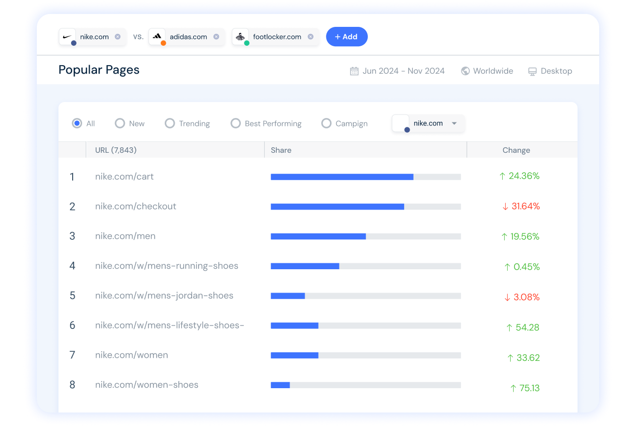637x426 pixels.
Task: Open the nike.com/checkout page link
Action: pyautogui.click(x=135, y=207)
